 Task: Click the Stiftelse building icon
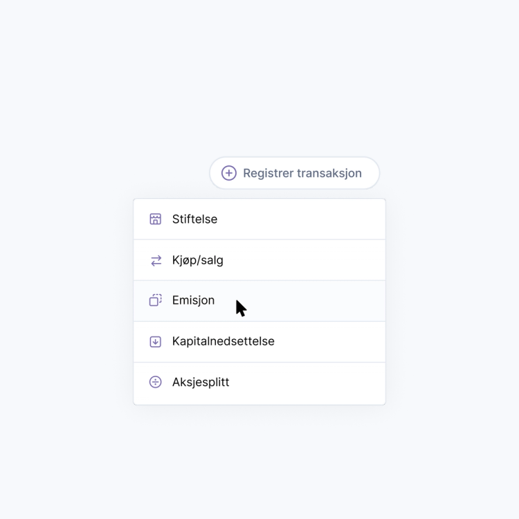156,219
